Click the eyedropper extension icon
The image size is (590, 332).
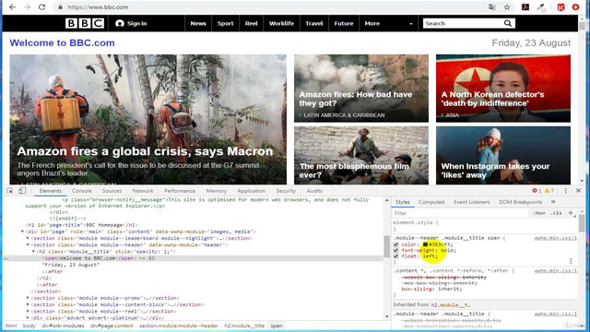[541, 7]
